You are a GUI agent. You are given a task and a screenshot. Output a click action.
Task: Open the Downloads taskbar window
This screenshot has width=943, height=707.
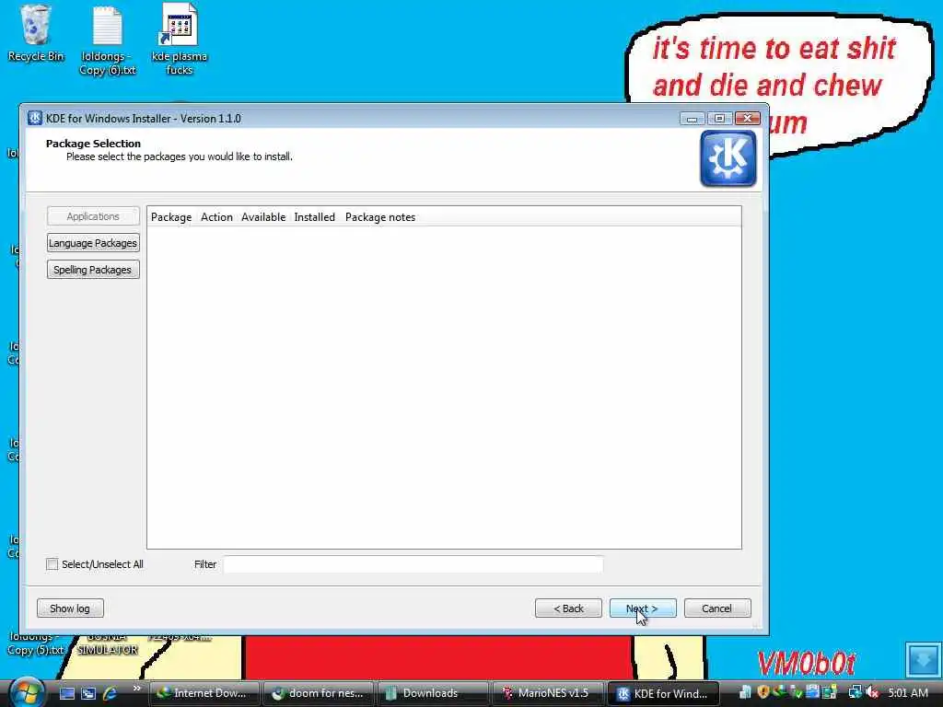pos(433,693)
